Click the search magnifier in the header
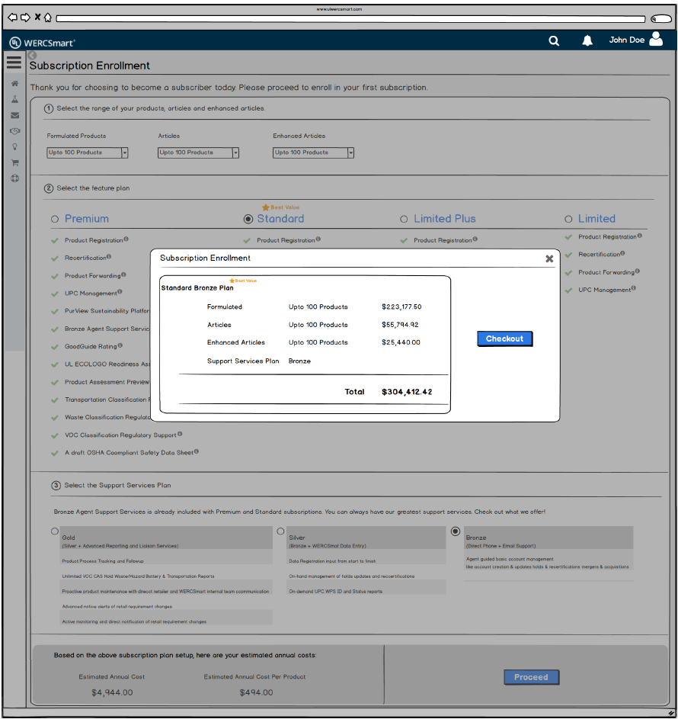678x719 pixels. (554, 40)
